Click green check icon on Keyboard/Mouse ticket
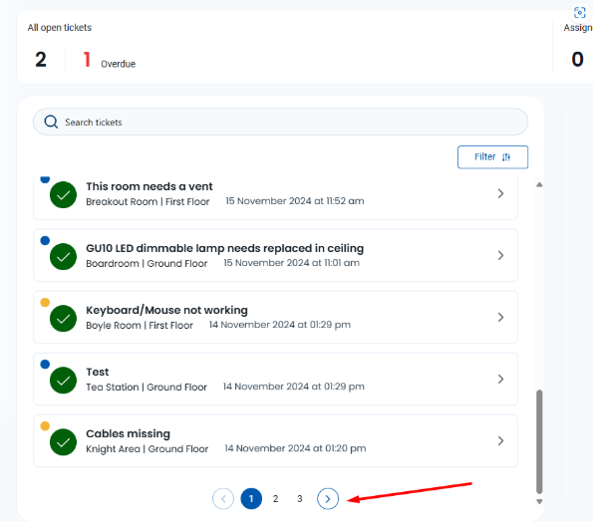 point(63,319)
